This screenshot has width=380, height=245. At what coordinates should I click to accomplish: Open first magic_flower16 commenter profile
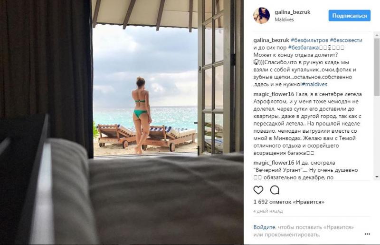point(274,94)
